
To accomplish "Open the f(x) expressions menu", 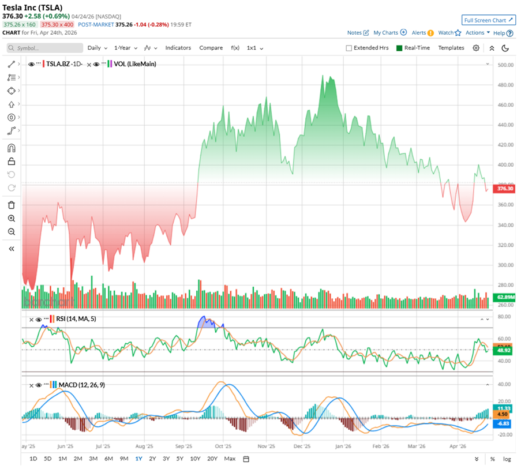I will coord(235,48).
